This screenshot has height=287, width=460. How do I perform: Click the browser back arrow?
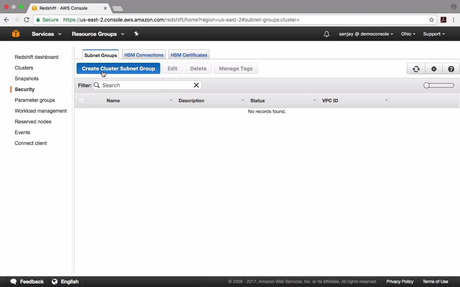point(6,20)
